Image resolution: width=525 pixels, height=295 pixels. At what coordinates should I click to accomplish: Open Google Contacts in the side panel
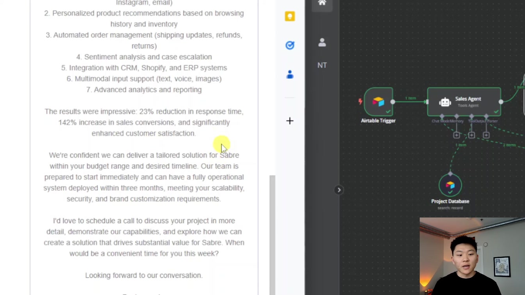tap(290, 75)
